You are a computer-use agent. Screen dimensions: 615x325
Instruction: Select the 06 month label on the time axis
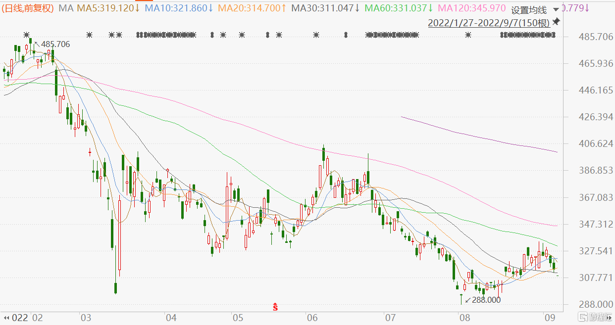pyautogui.click(x=312, y=317)
